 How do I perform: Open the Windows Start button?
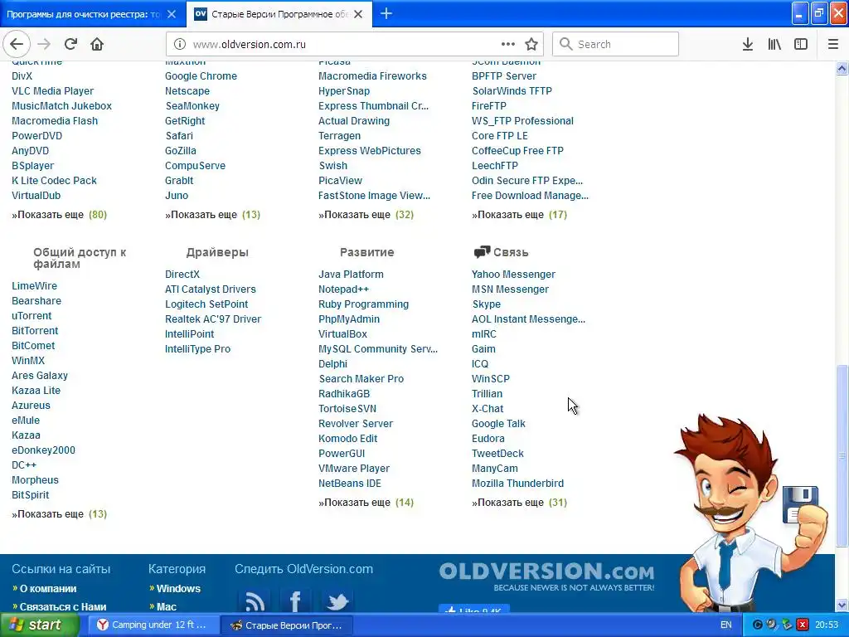[39, 625]
